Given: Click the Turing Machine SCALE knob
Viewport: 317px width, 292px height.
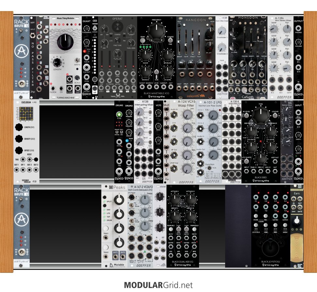Looking at the screenshot, I should [77, 78].
